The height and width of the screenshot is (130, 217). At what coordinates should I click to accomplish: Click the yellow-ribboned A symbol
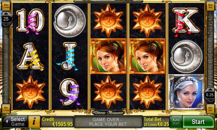[30, 57]
